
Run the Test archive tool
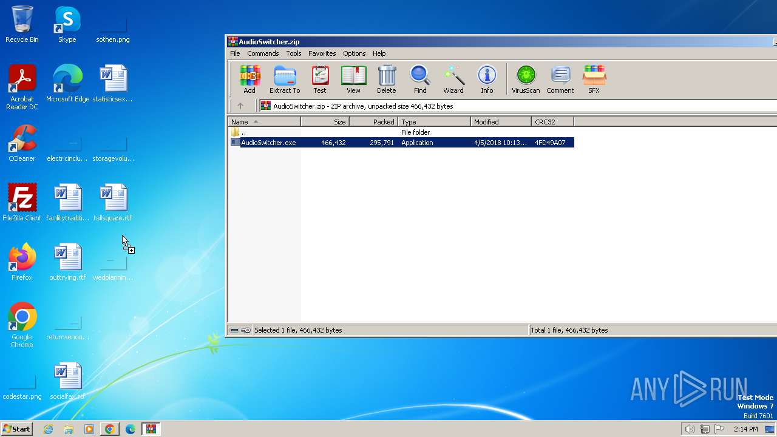(x=320, y=80)
